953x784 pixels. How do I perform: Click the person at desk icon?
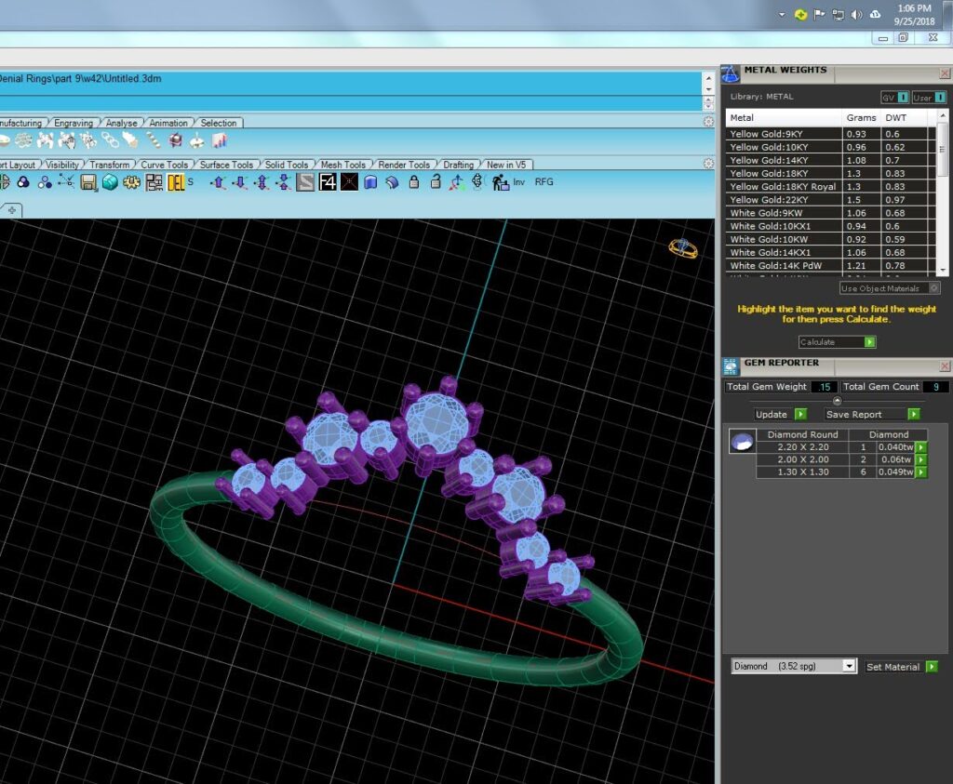[x=500, y=182]
